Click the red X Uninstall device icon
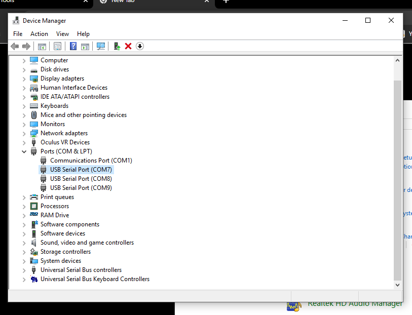Viewport: 412px width, 315px height. coord(128,47)
